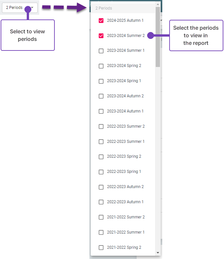This screenshot has width=224, height=259.
Task: Open the 2 Periods dropdown
Action: 19,8
